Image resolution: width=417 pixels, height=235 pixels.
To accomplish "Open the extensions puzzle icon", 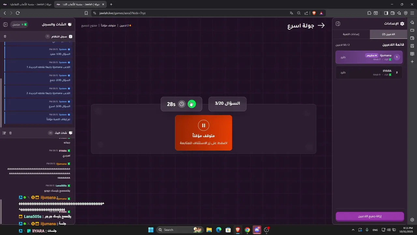I will point(369,13).
